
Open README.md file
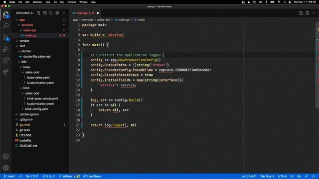click(40, 146)
